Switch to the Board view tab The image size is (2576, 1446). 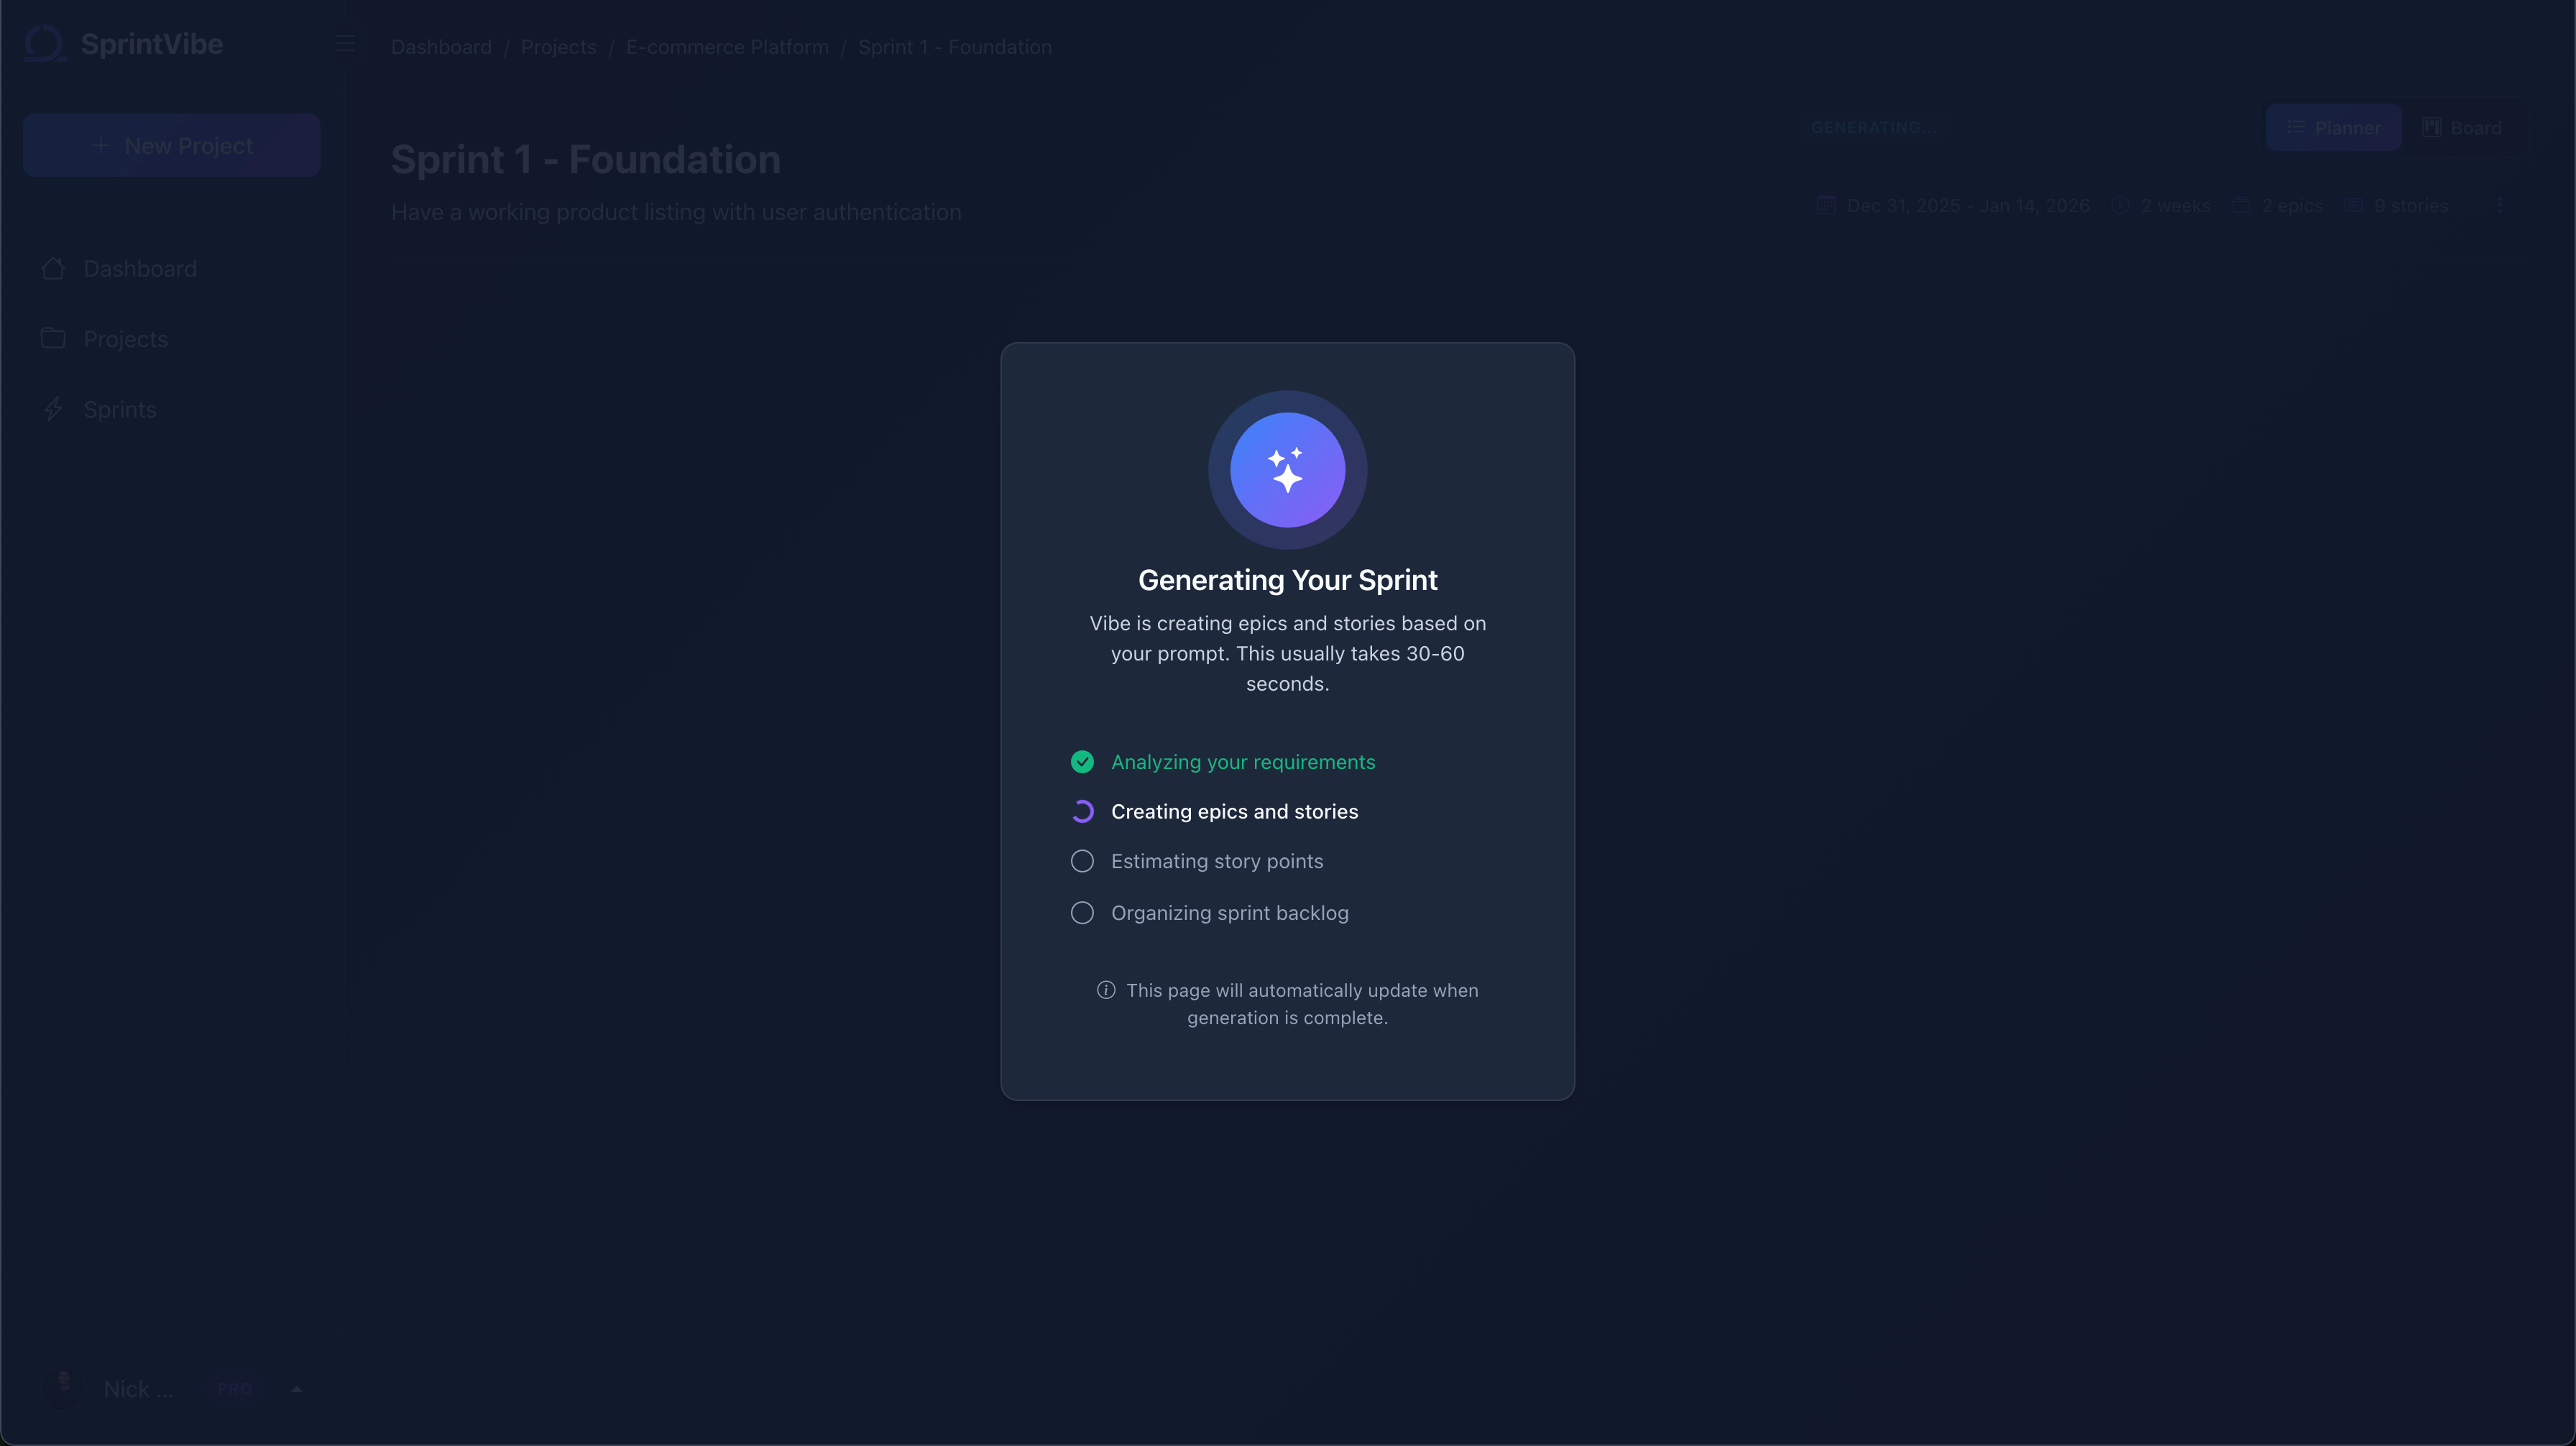click(2463, 127)
